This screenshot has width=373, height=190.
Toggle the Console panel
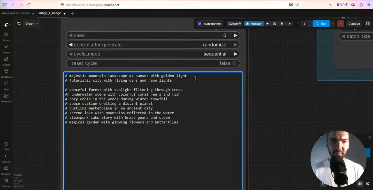click(6, 158)
